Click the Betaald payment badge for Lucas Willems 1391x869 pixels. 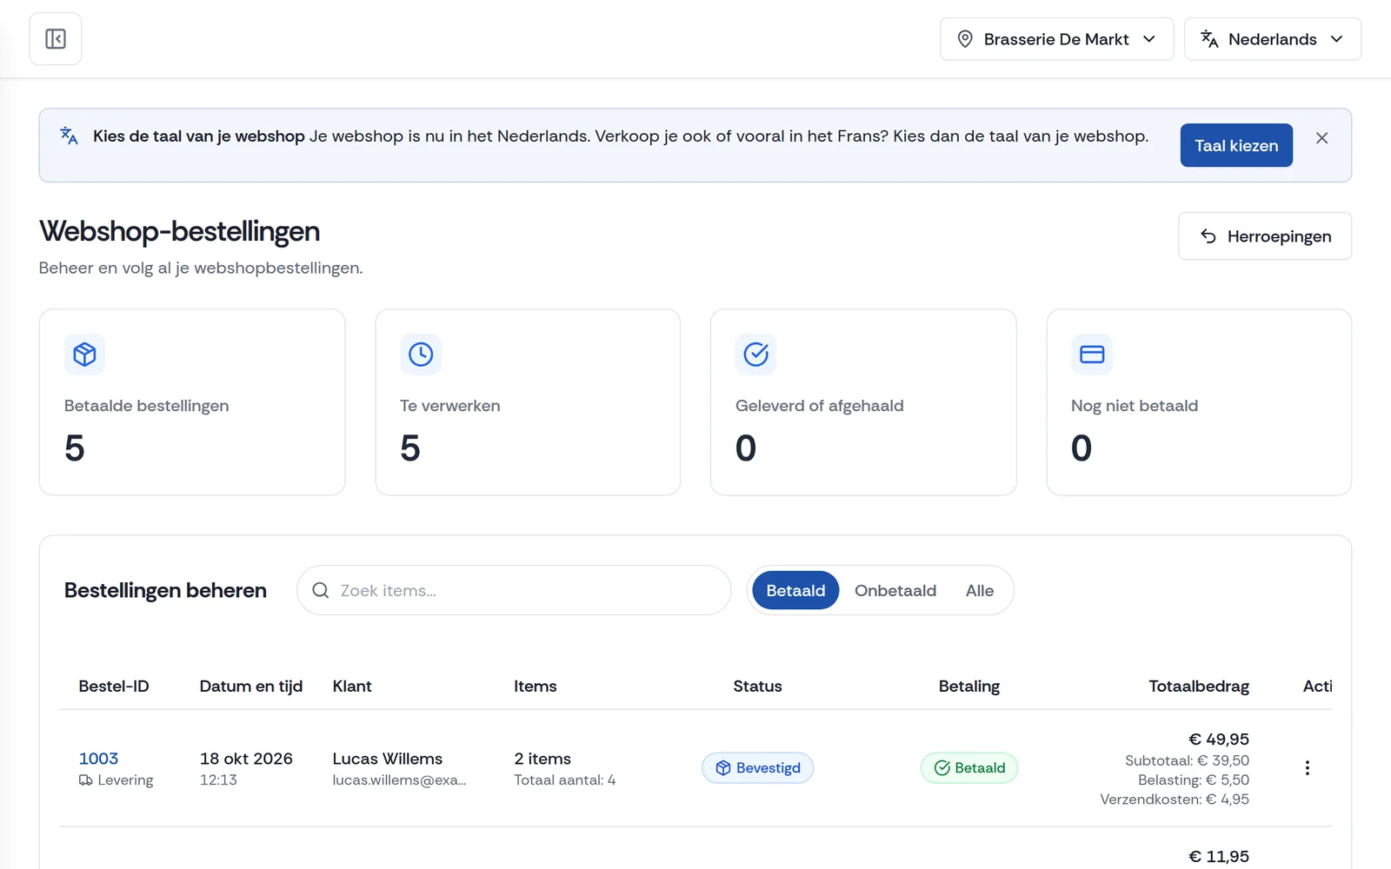coord(969,768)
